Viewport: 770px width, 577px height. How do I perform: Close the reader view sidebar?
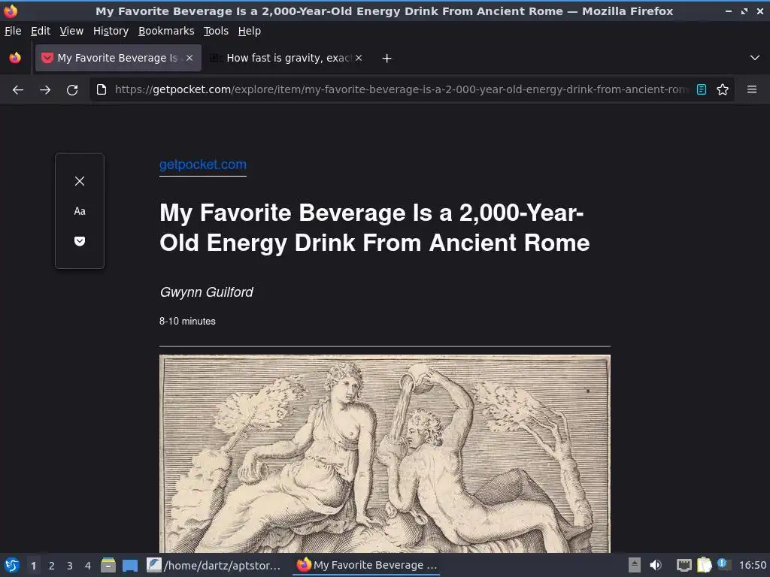(80, 181)
